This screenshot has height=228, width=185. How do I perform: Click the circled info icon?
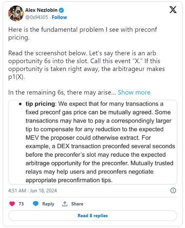(x=173, y=190)
